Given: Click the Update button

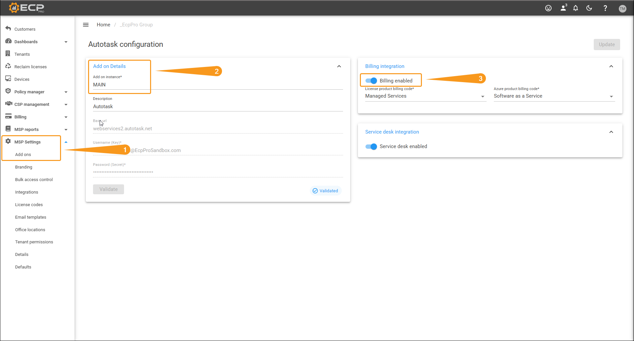Looking at the screenshot, I should pos(607,45).
